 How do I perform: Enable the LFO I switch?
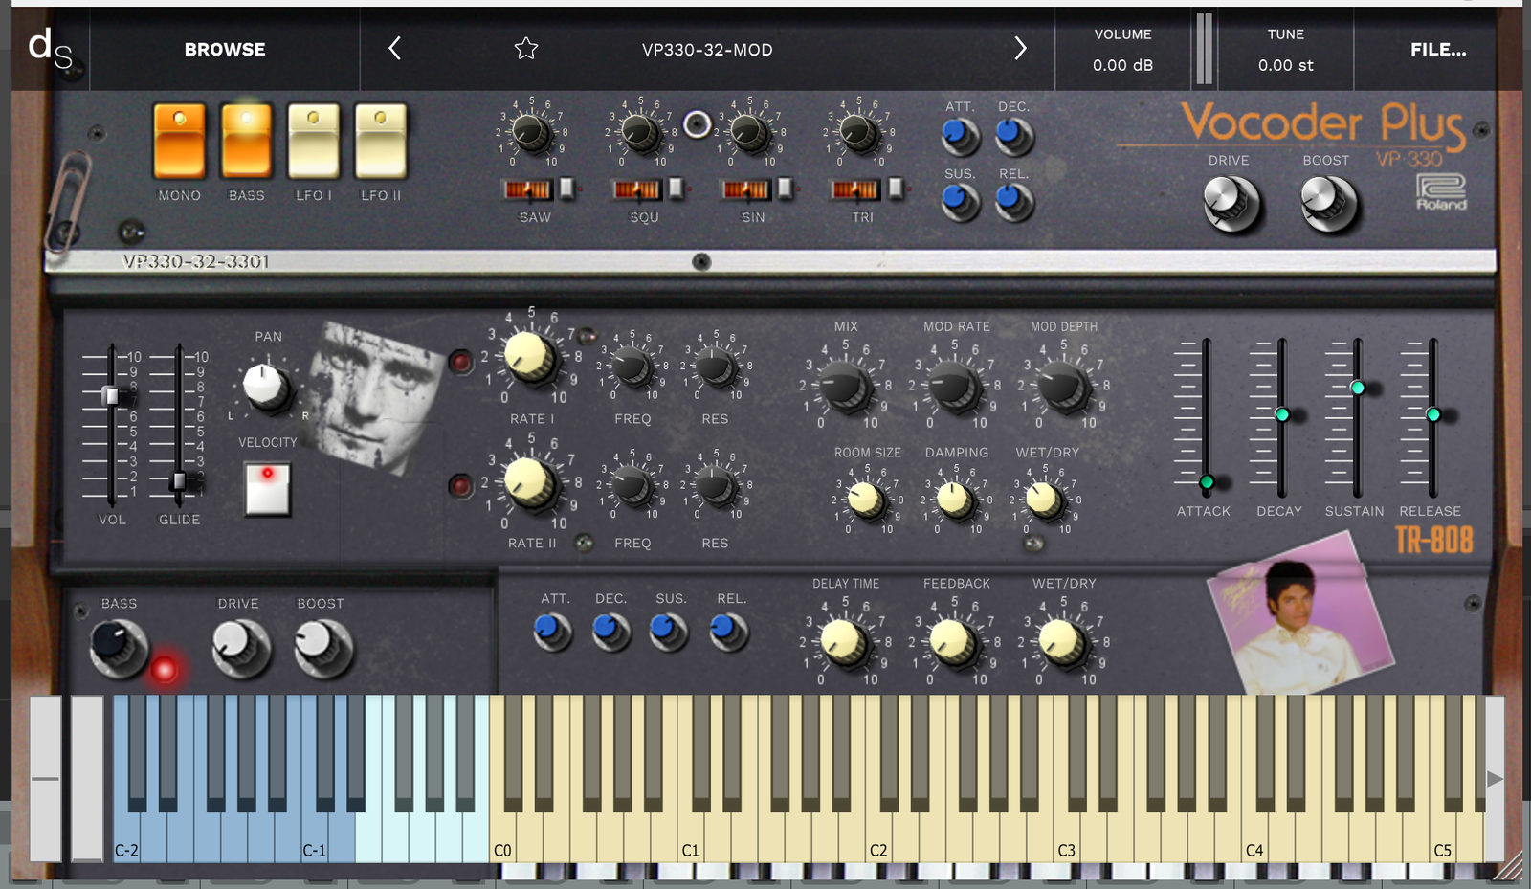(314, 142)
